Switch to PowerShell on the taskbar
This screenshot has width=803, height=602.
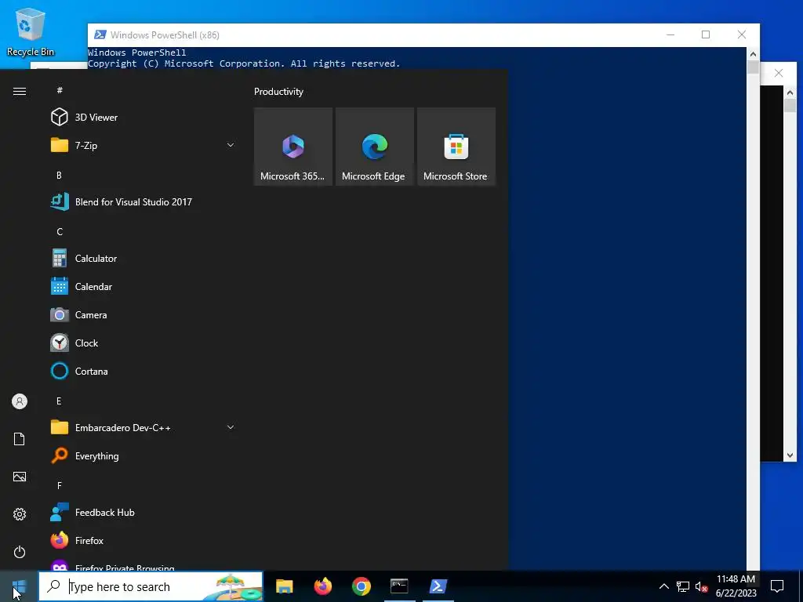(438, 586)
